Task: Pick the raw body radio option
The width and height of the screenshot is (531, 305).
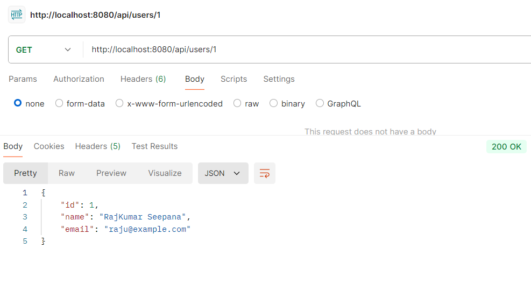Action: point(237,103)
